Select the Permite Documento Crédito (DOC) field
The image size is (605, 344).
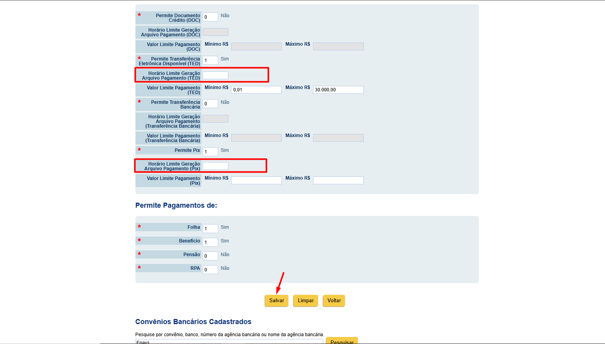pyautogui.click(x=210, y=17)
